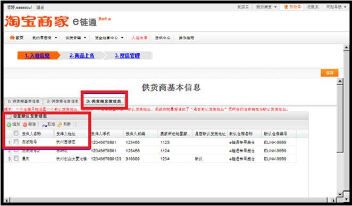The image size is (352, 206).
Task: Click the red 入链向导 menu item
Action: [139, 38]
